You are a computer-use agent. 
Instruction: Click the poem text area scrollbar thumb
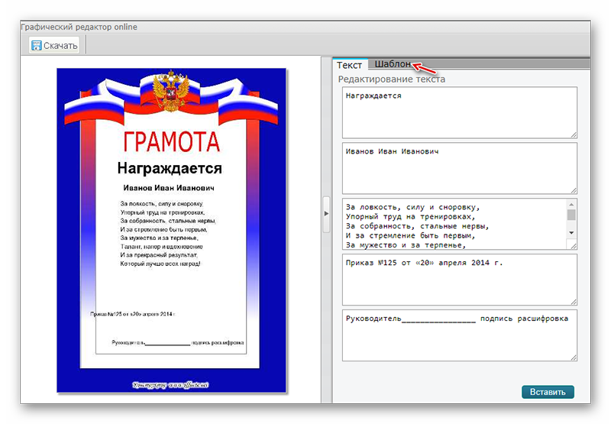[572, 215]
